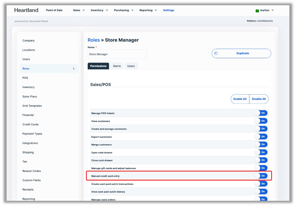Open Credit Cards settings in sidebar
Image resolution: width=296 pixels, height=206 pixels.
[x=30, y=125]
